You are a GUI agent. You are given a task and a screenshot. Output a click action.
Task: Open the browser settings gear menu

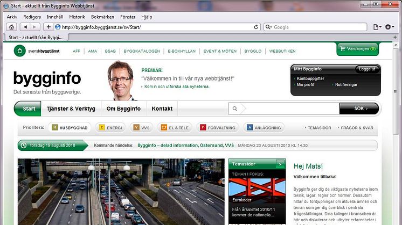(389, 27)
